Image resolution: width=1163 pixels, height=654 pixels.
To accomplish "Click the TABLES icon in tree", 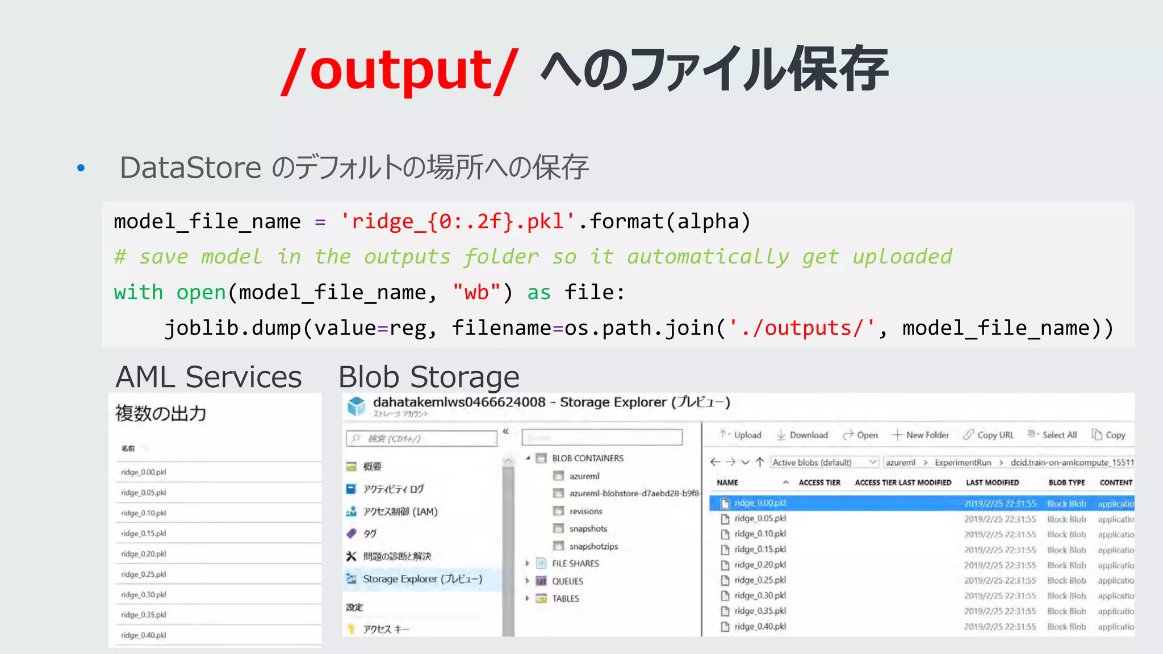I will pos(541,598).
